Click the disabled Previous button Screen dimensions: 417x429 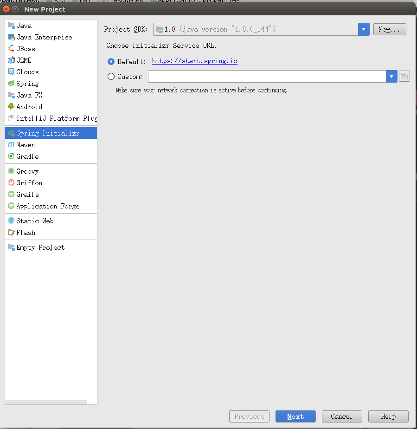tap(249, 416)
